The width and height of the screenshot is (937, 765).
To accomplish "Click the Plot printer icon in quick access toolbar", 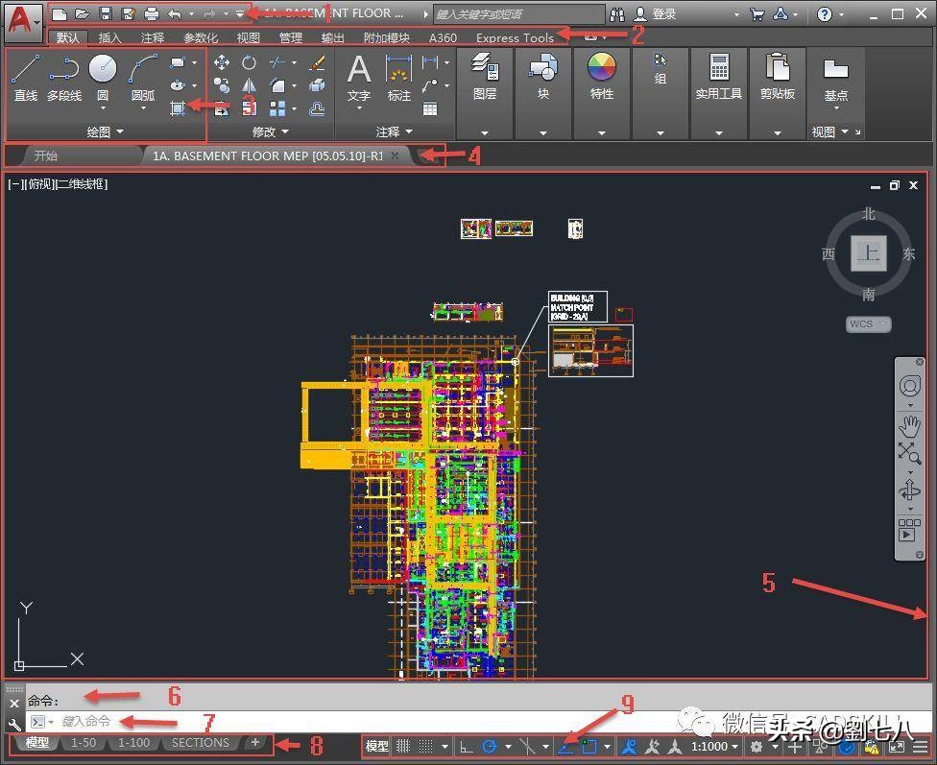I will [151, 14].
